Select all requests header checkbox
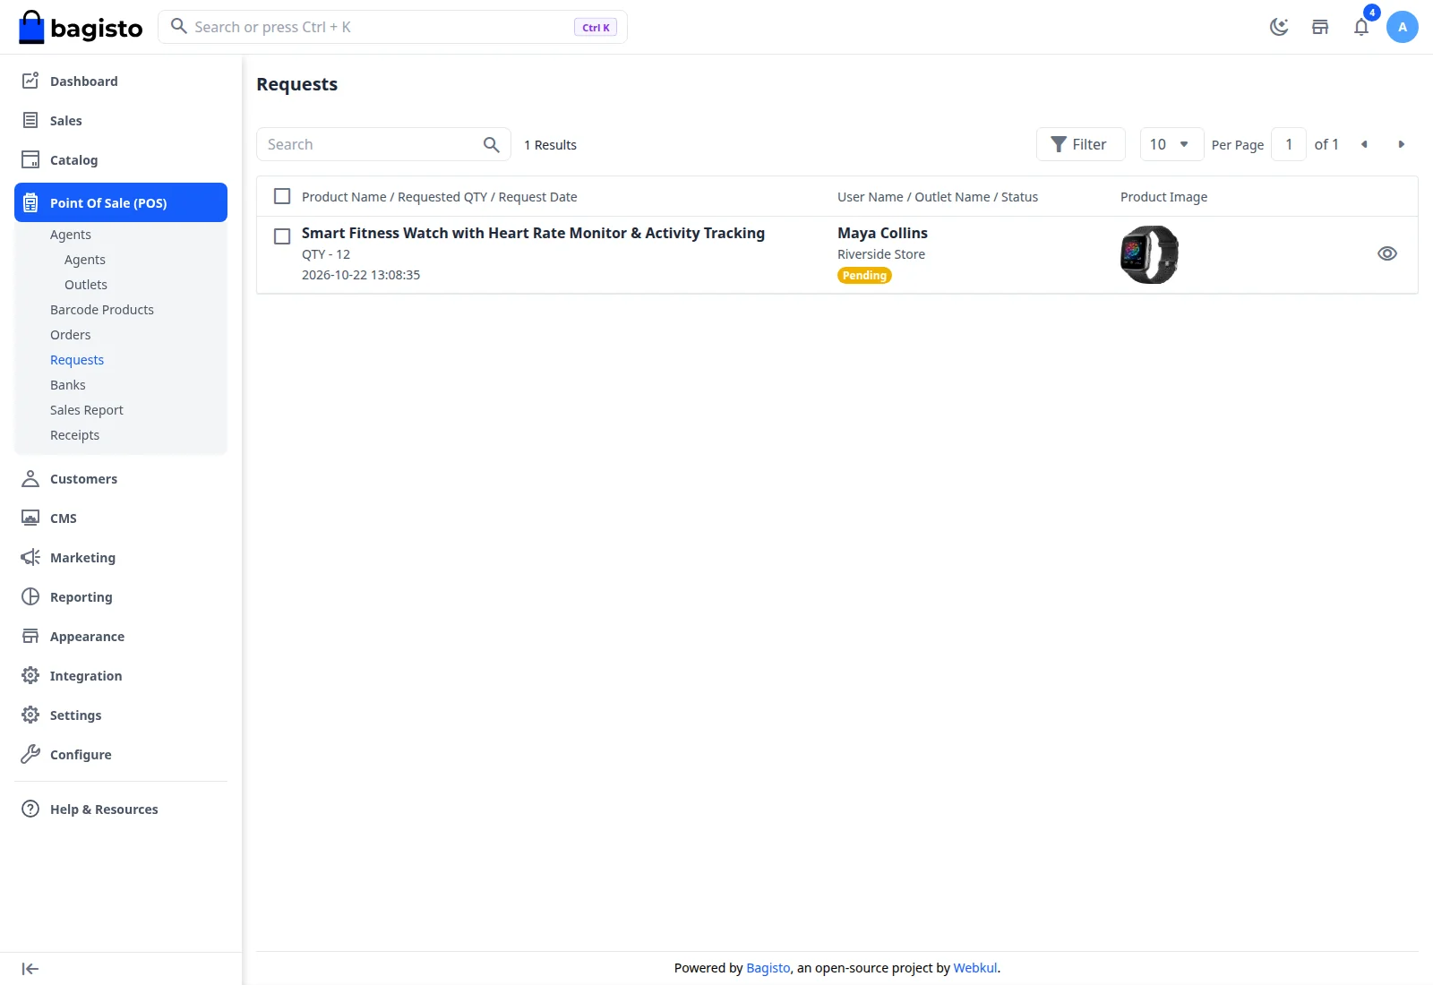Screen dimensions: 1433x985 click(x=282, y=196)
